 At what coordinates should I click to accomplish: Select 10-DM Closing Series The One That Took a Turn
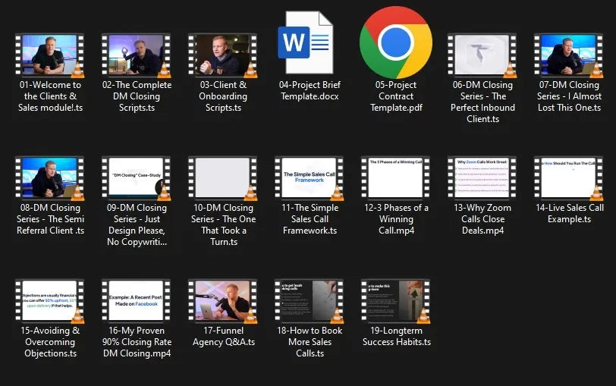(222, 178)
